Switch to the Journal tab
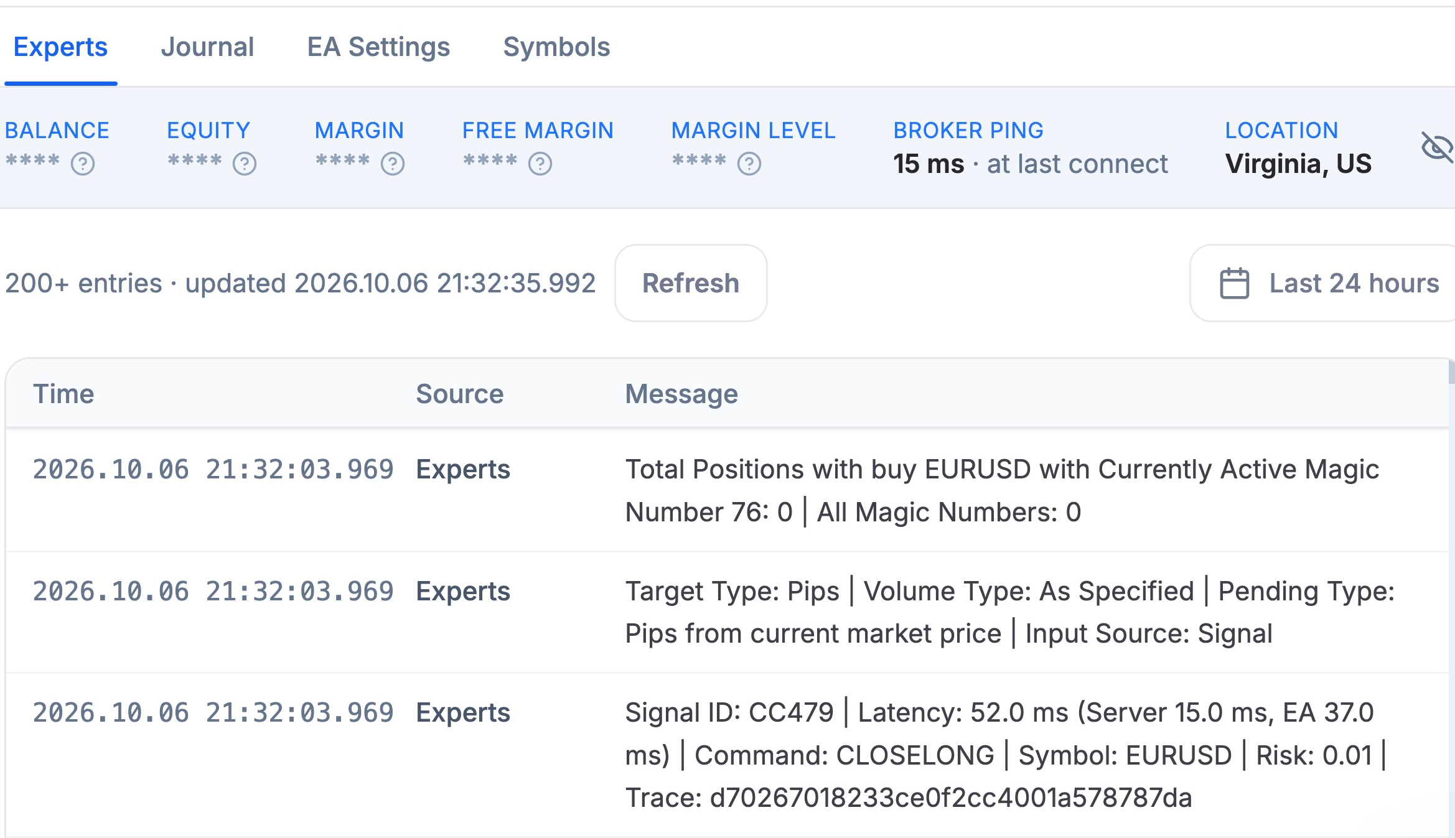The height and width of the screenshot is (838, 1455). (207, 47)
